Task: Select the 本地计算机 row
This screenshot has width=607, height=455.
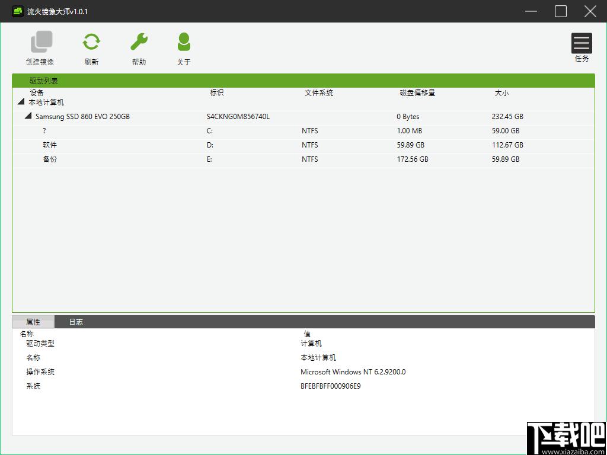Action: coord(303,102)
